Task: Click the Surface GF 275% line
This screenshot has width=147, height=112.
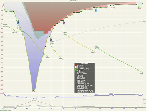Action: point(83,89)
